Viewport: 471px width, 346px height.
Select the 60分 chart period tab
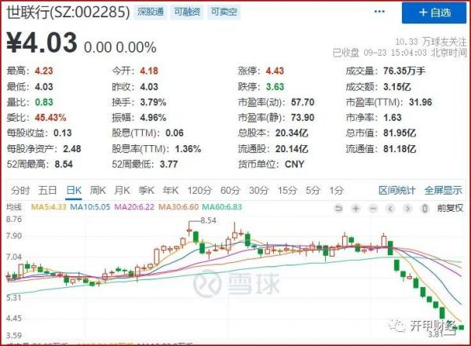coord(230,190)
